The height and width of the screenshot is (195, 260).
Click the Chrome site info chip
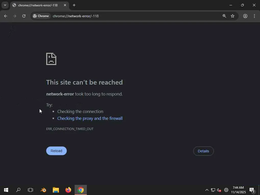tap(41, 16)
